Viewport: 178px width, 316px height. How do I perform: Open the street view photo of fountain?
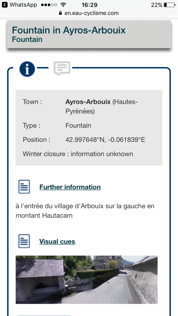click(86, 279)
